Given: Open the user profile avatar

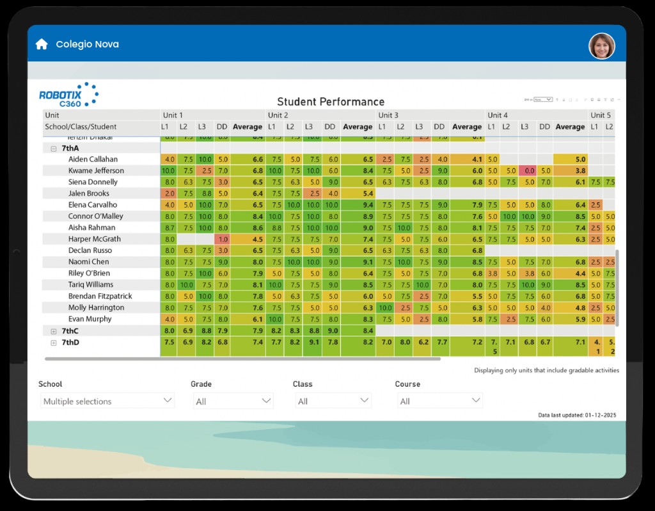Looking at the screenshot, I should tap(601, 46).
